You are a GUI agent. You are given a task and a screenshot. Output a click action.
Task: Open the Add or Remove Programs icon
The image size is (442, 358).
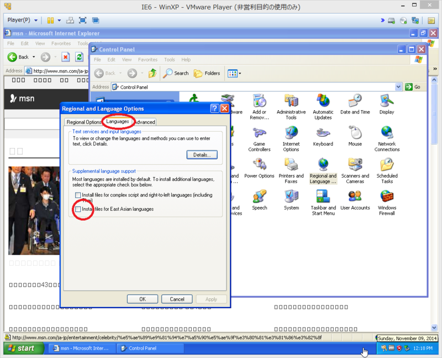pos(259,107)
